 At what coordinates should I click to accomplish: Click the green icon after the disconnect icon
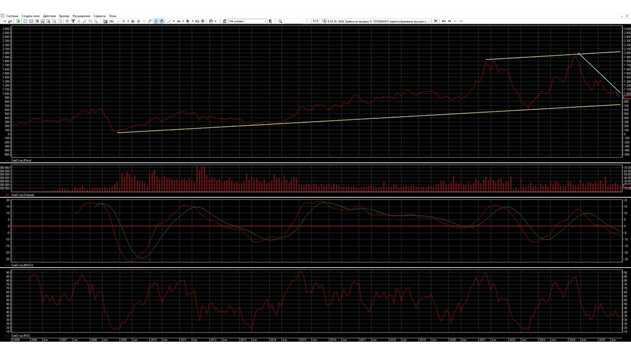click(17, 21)
